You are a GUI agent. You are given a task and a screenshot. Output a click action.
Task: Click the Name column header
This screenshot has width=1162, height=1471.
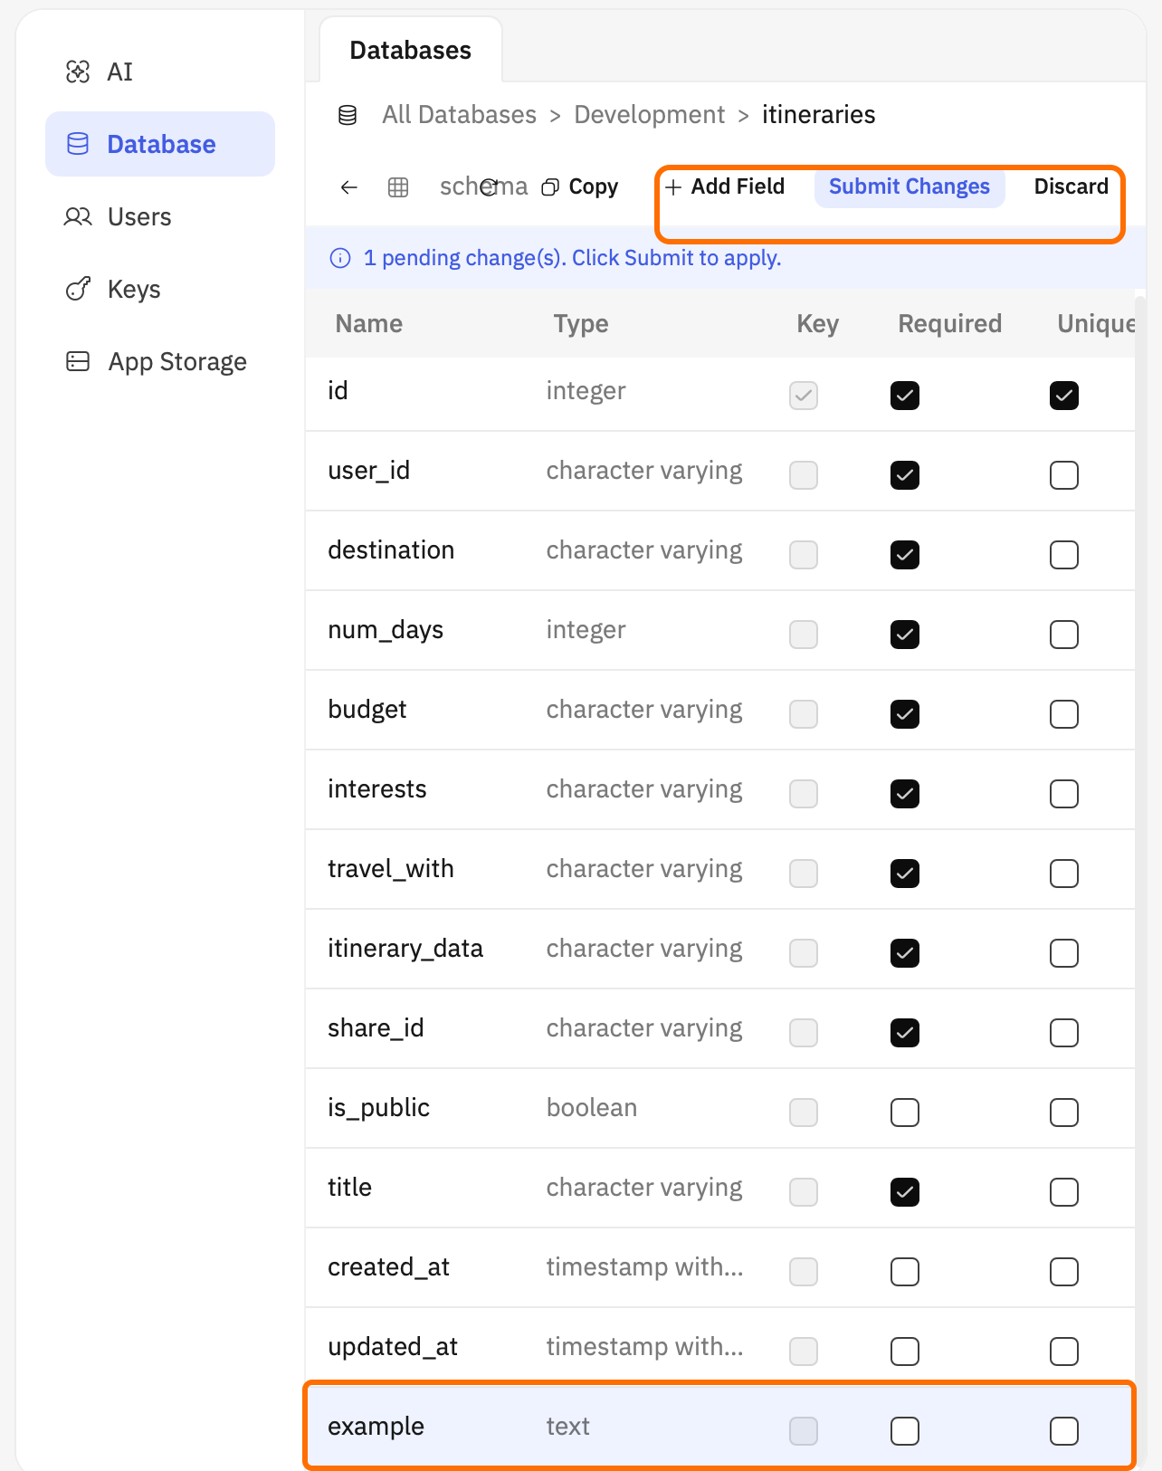(x=369, y=324)
